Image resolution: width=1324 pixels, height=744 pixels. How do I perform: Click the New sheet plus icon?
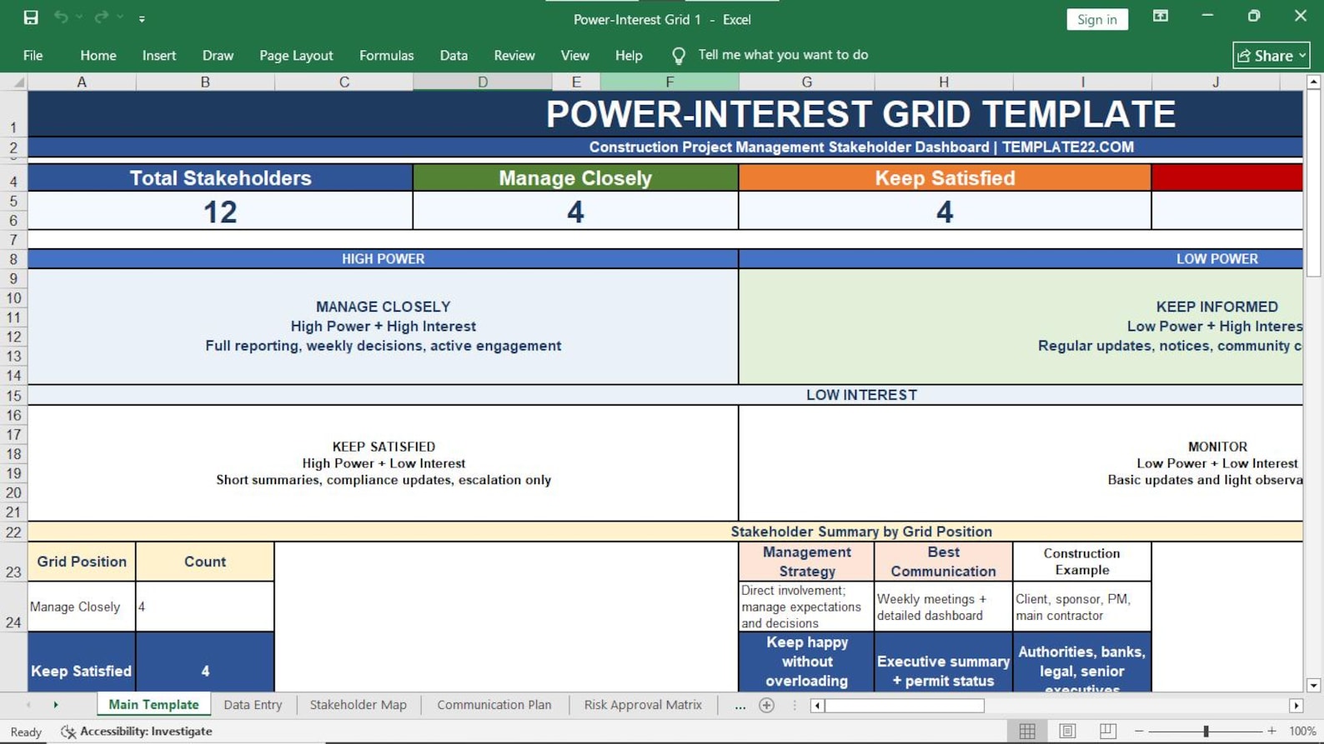767,706
